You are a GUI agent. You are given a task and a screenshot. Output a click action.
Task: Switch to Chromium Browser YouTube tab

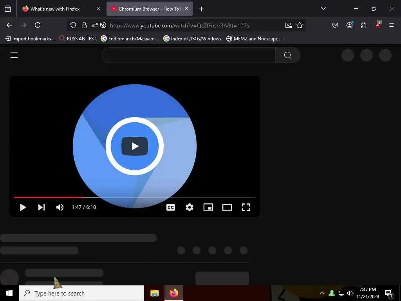point(150,9)
